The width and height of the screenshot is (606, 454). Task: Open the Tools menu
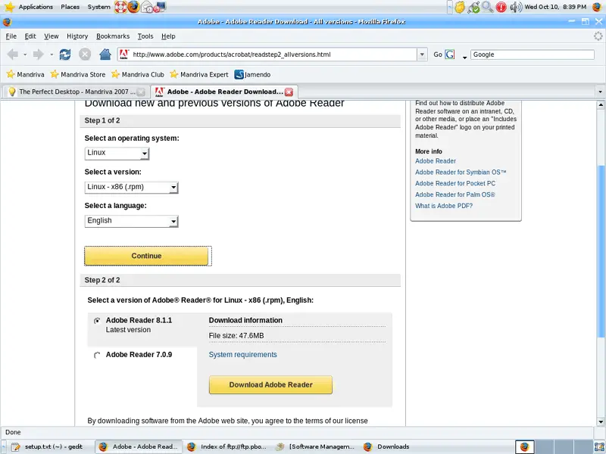(x=145, y=36)
